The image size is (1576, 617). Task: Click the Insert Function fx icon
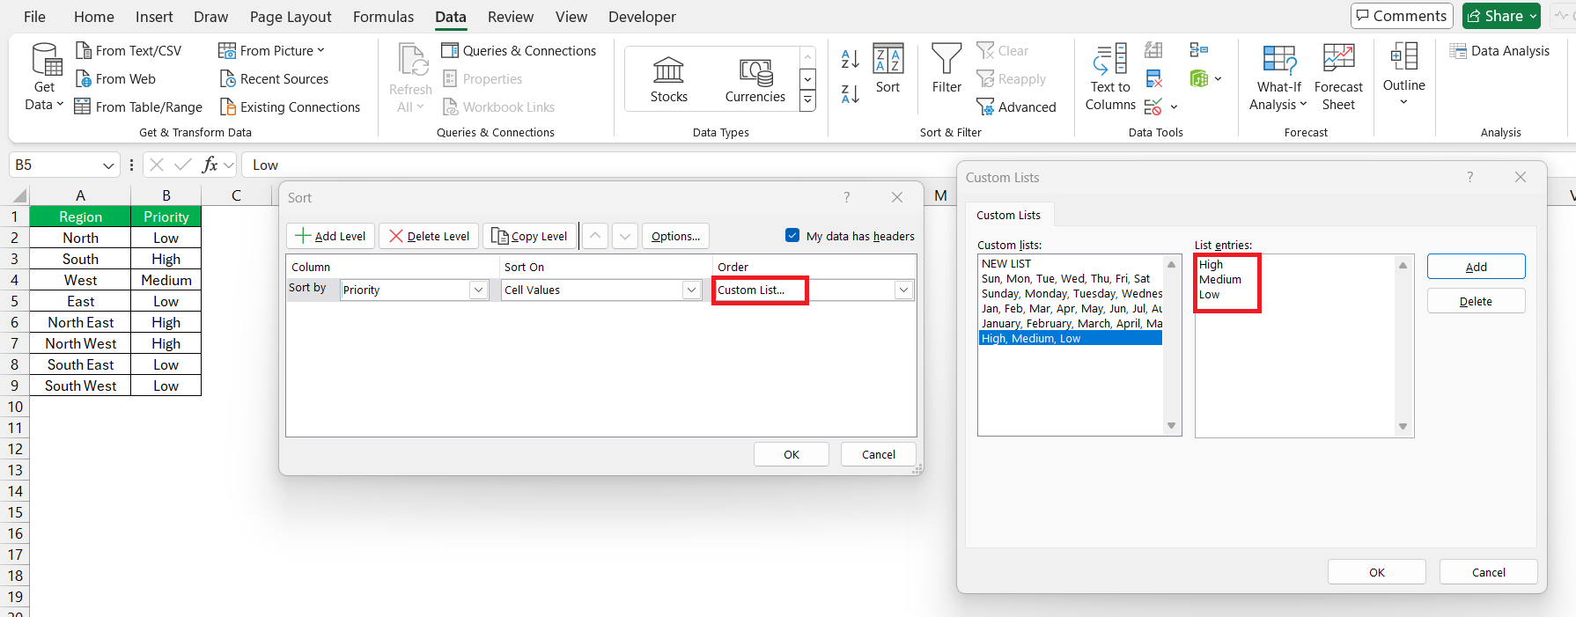210,165
